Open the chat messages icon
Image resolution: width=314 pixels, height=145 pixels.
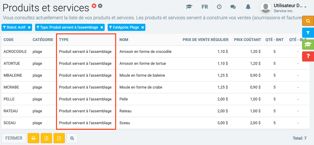pos(233,7)
